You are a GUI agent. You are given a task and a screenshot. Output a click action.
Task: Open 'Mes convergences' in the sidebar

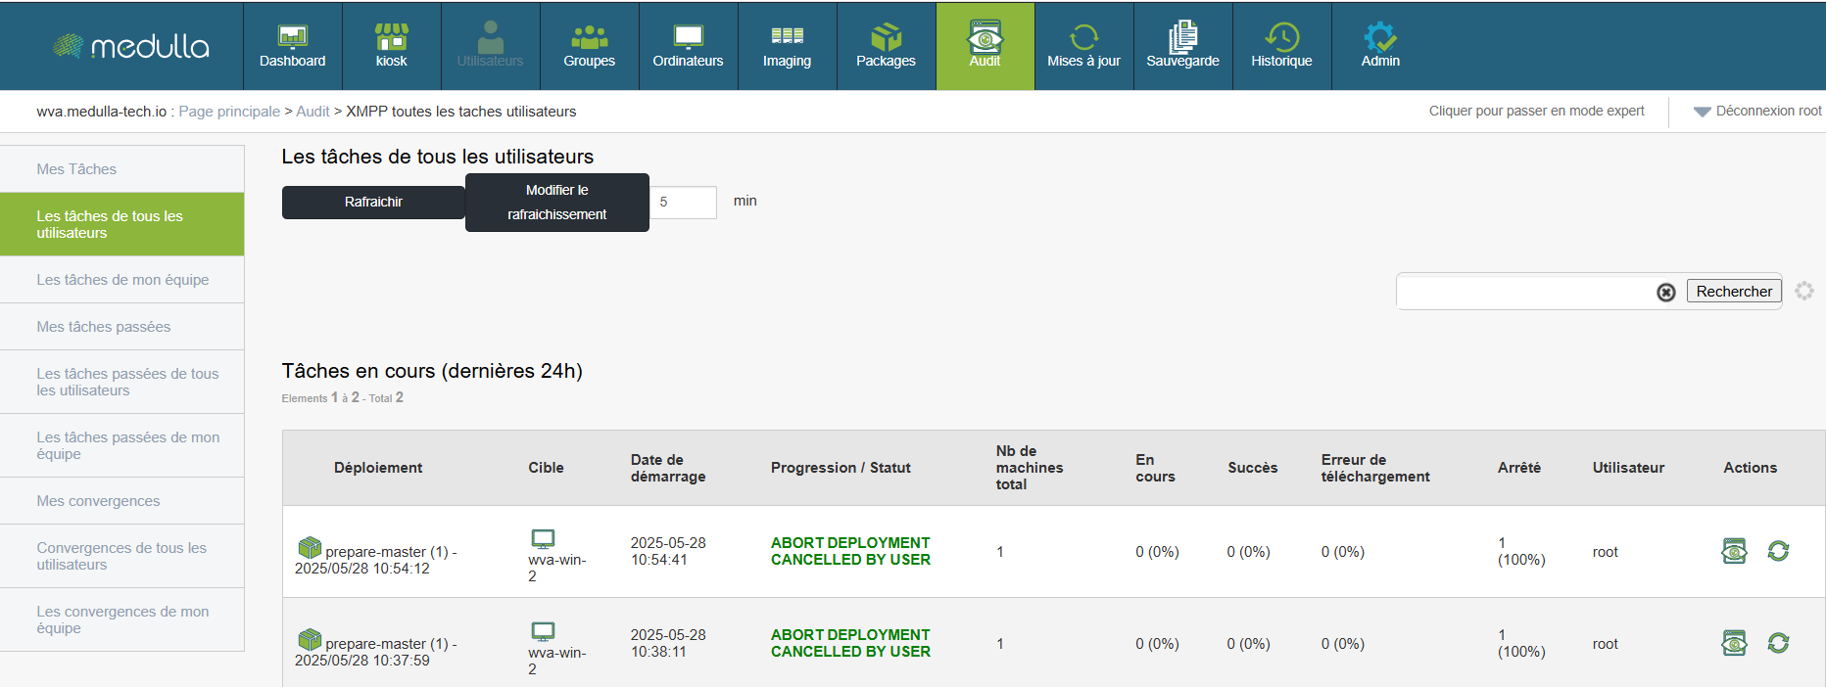98,501
